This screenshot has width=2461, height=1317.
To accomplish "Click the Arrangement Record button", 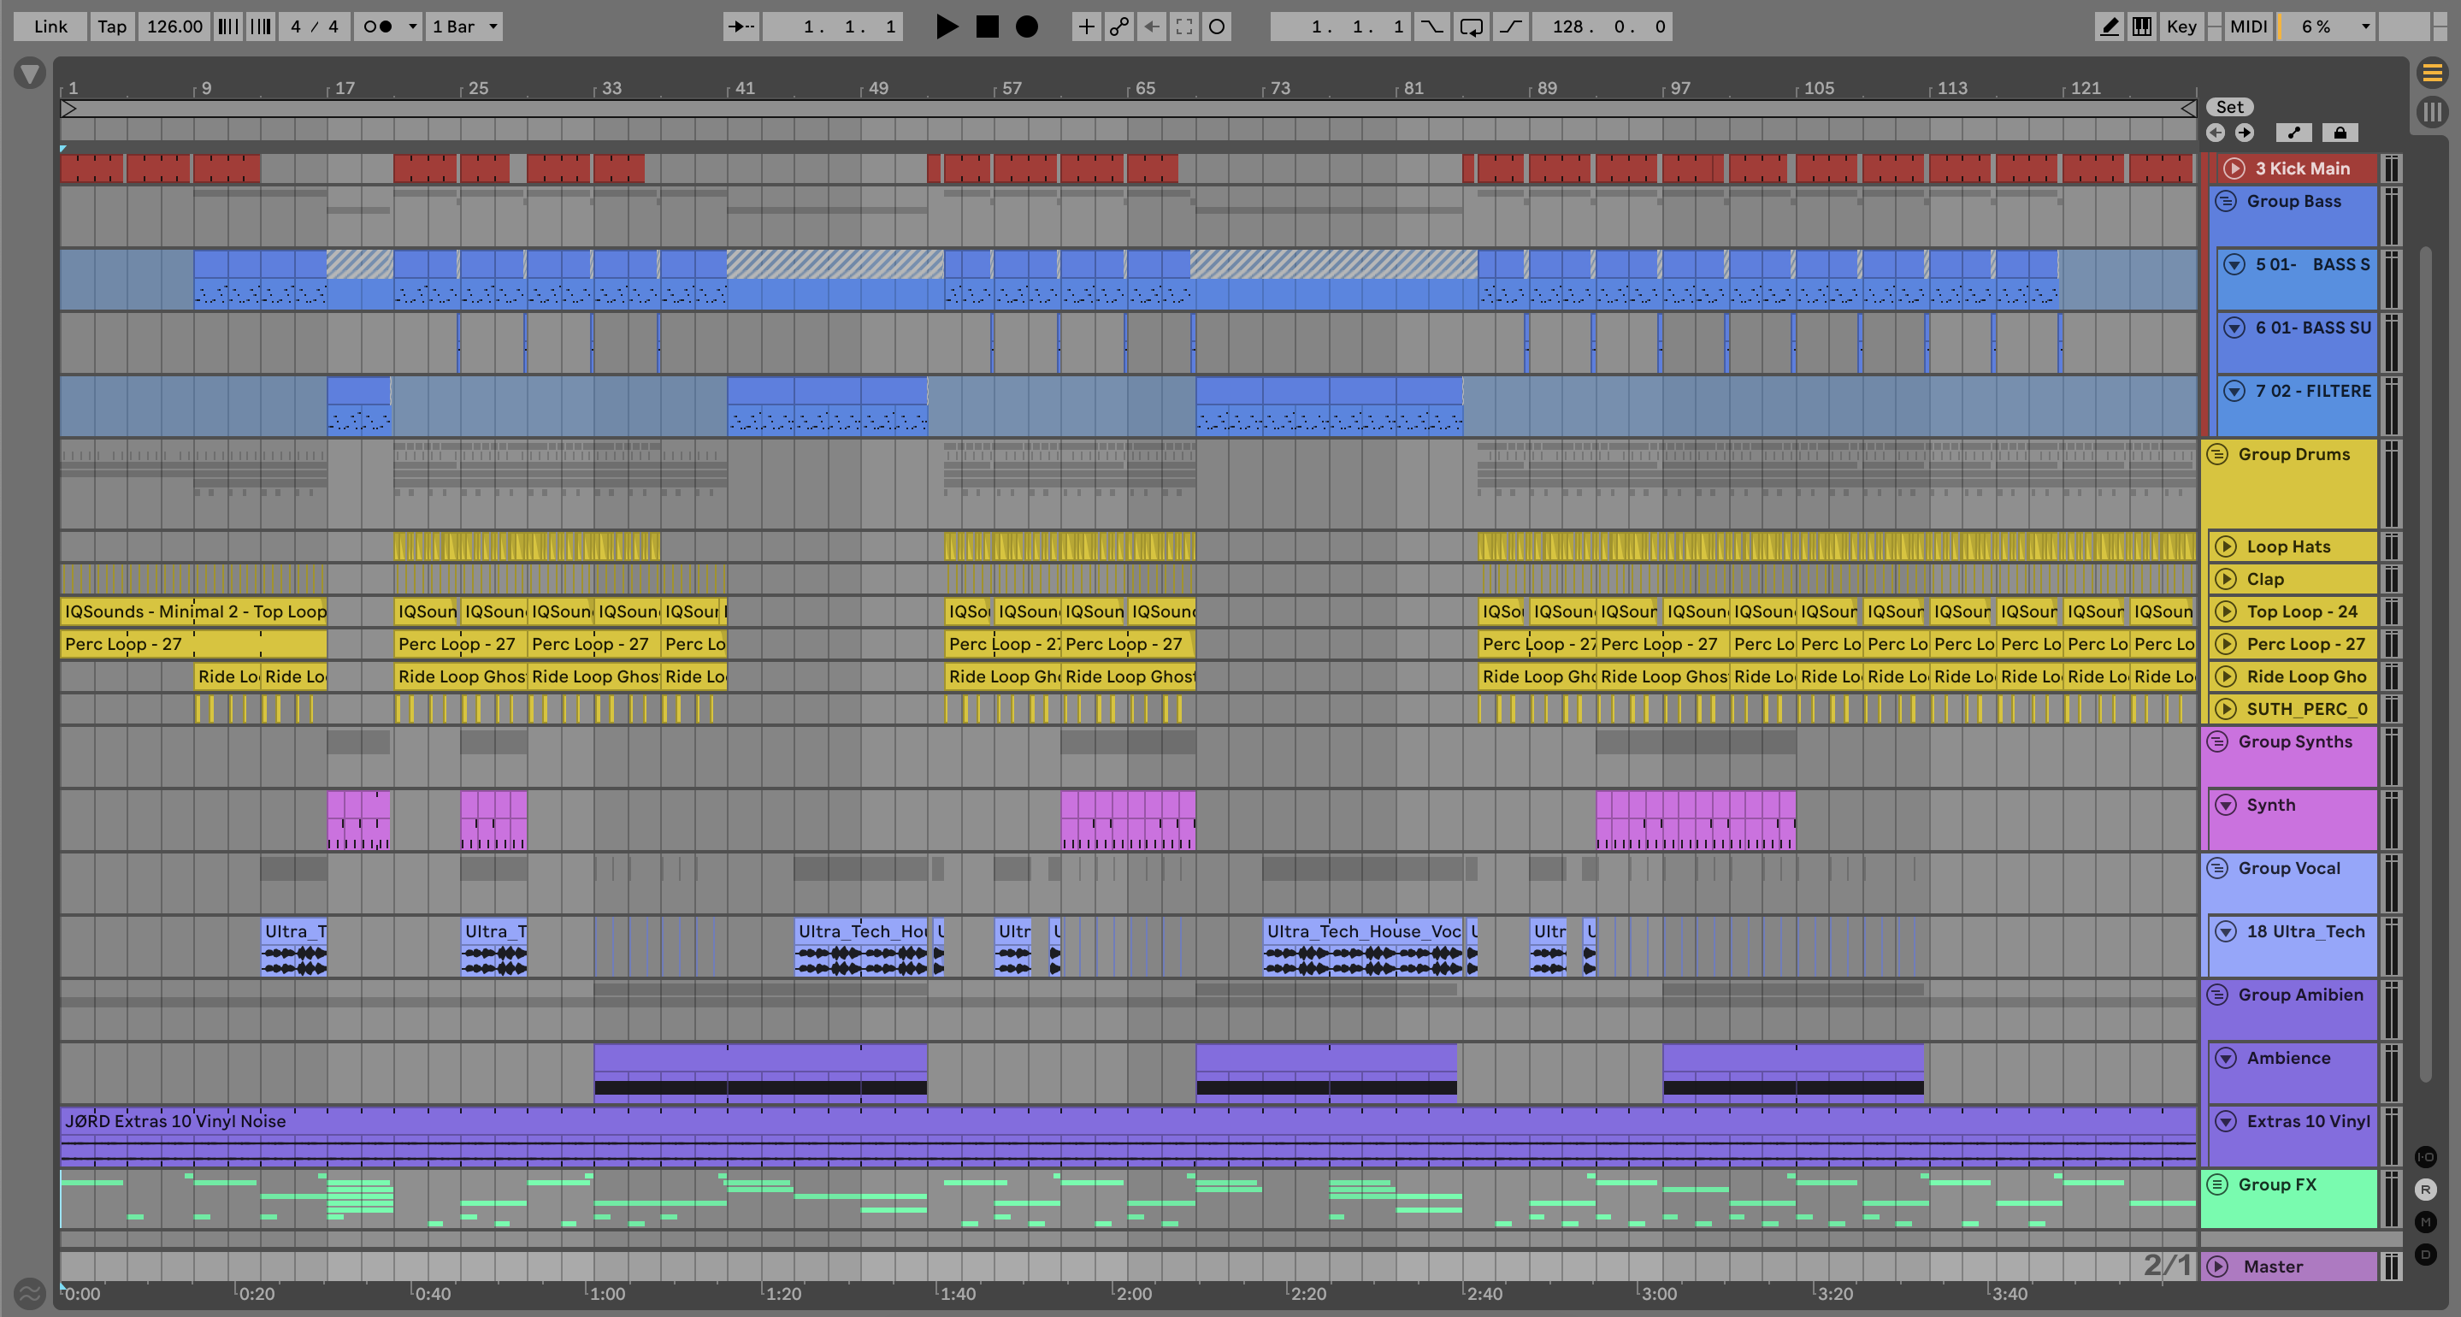I will (x=1026, y=27).
